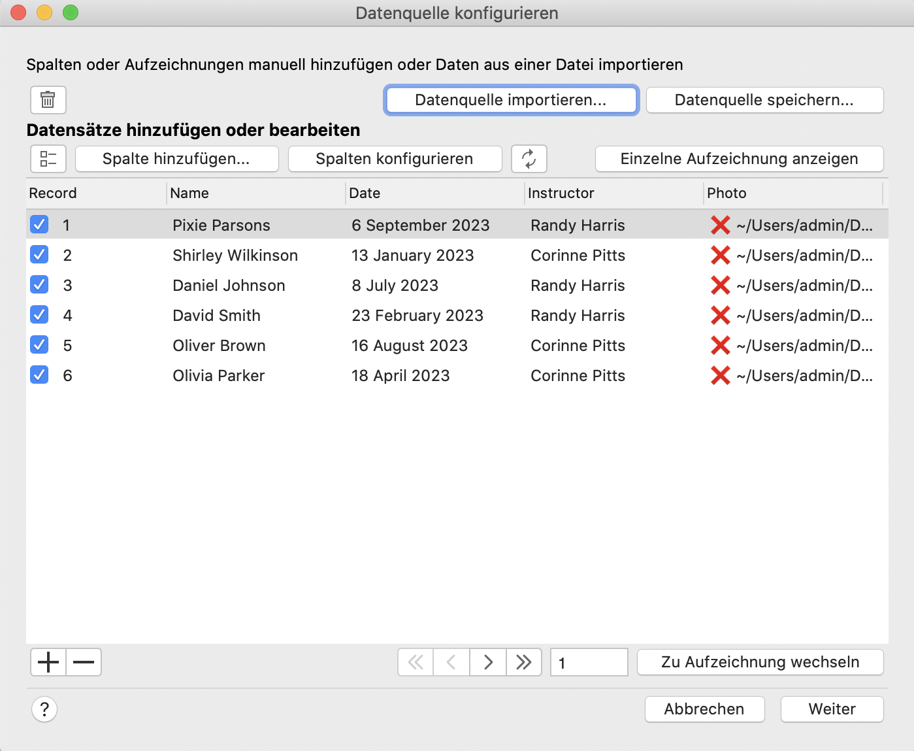This screenshot has width=914, height=751.
Task: Go to previous record with the left arrow
Action: (451, 662)
